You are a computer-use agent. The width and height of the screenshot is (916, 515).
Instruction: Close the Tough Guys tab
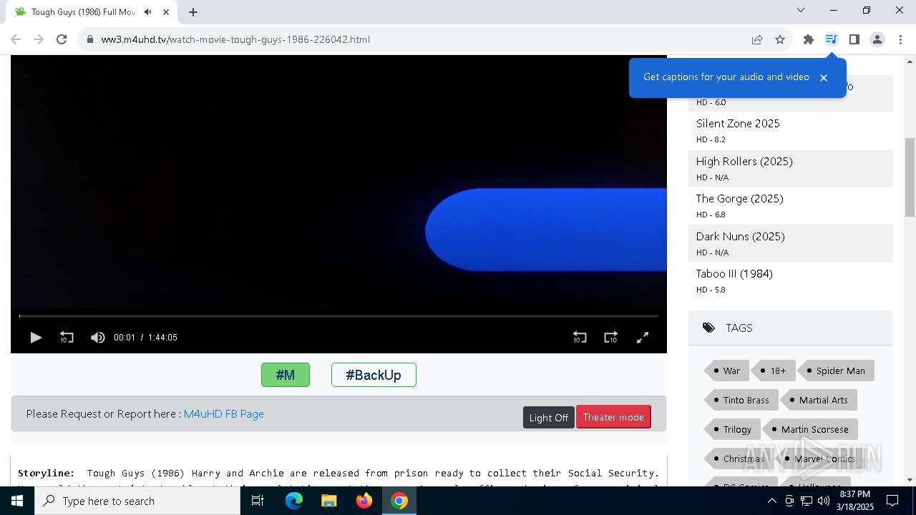coord(166,12)
